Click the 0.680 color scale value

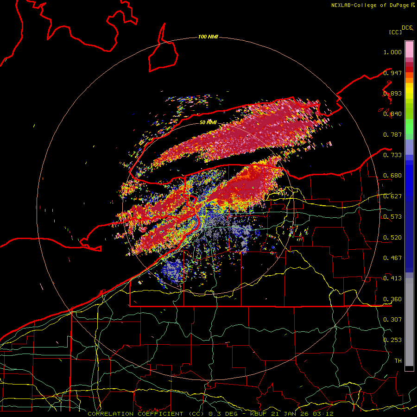(392, 176)
